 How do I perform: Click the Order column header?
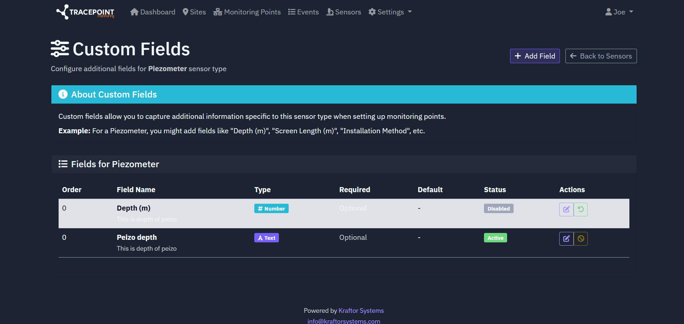coord(72,190)
